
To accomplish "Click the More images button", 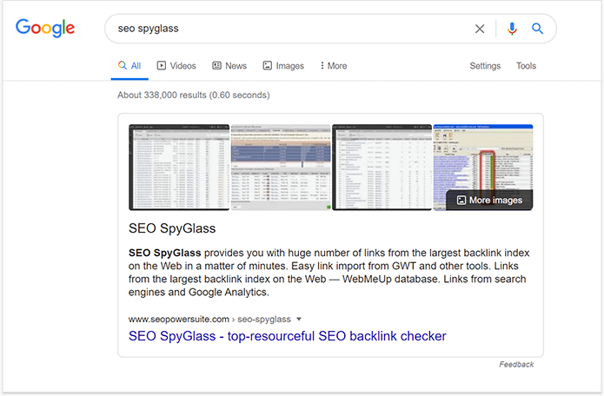I will 489,200.
